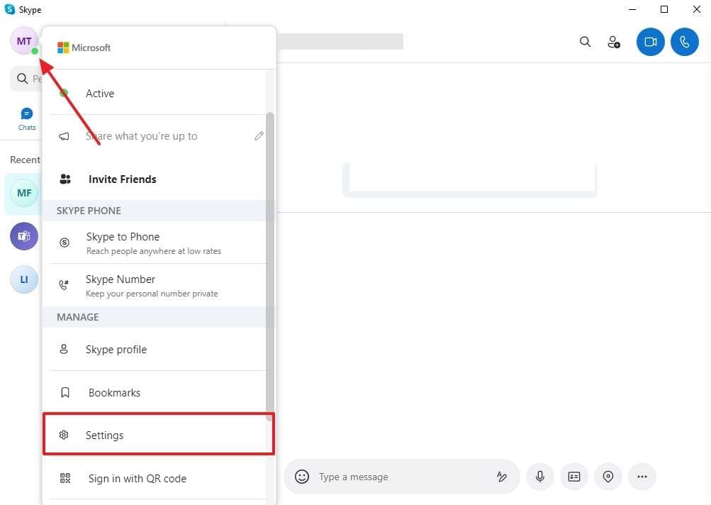
Task: Click the MT profile avatar
Action: click(x=24, y=41)
